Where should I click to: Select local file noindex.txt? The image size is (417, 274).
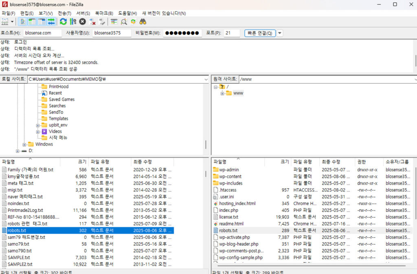tap(18, 204)
